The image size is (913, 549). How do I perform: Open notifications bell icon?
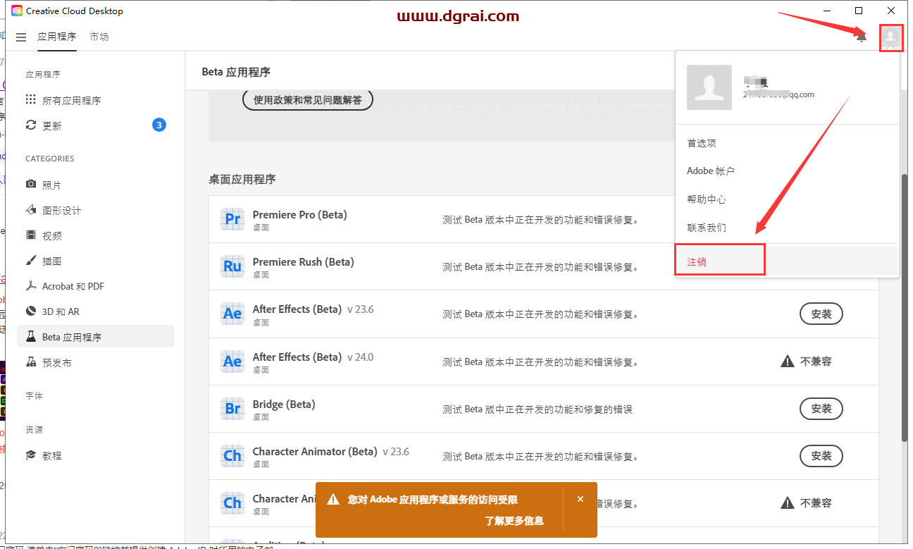coord(861,37)
